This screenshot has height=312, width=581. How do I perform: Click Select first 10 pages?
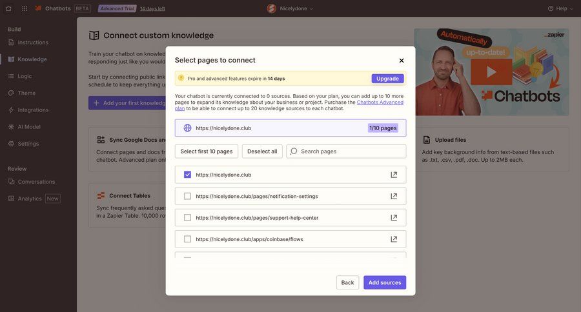pyautogui.click(x=207, y=151)
